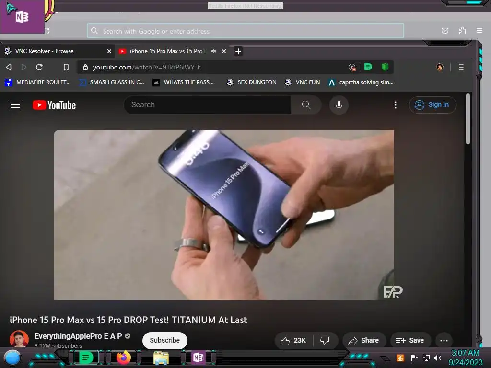This screenshot has width=491, height=368.
Task: Open the red-badged extension icon in address bar
Action: tap(352, 67)
